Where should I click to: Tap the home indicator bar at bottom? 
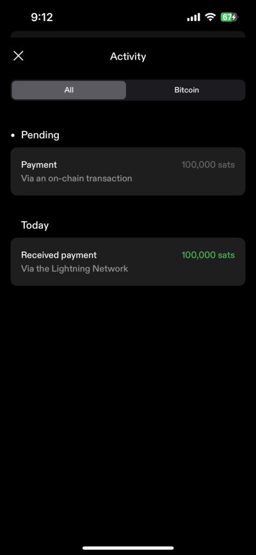pyautogui.click(x=128, y=548)
